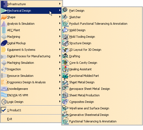
Task: Click the Composites Design icon
Action: click(65, 102)
